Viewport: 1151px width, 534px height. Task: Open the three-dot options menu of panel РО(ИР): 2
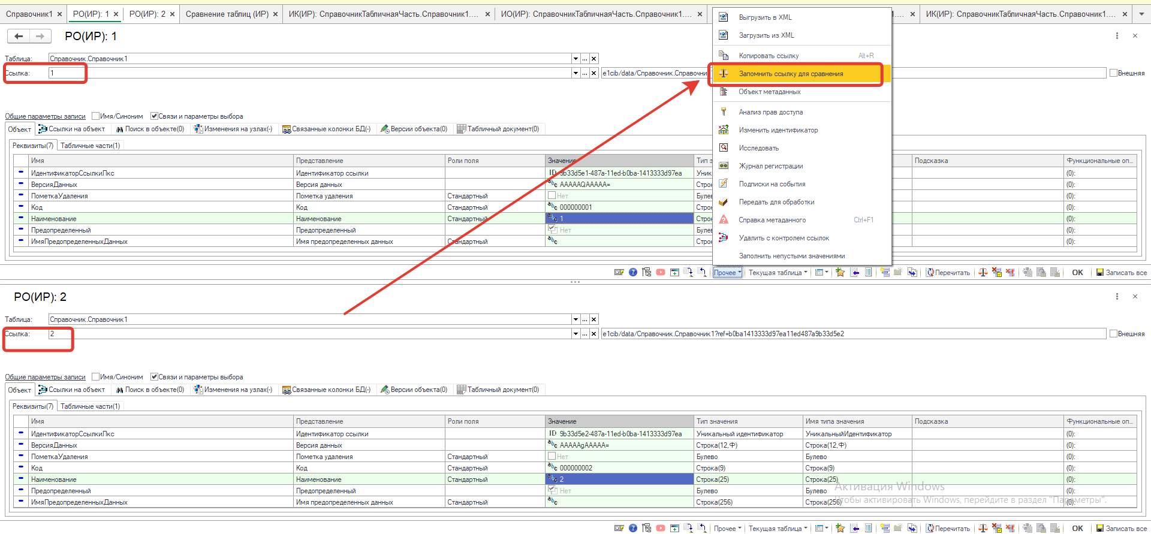click(1117, 297)
